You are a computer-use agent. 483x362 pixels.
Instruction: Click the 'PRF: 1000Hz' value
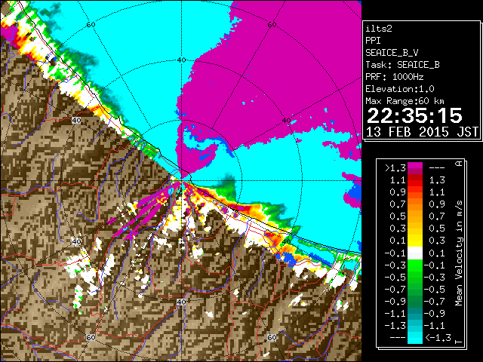(x=394, y=77)
